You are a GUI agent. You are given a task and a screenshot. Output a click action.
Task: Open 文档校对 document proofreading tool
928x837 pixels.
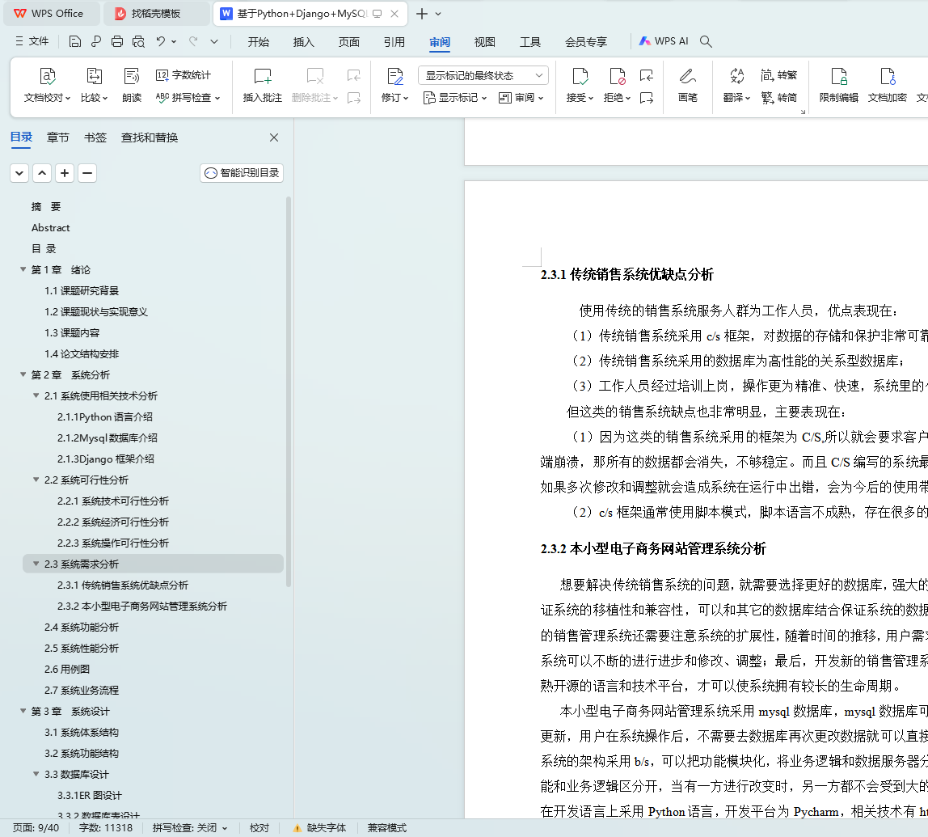(x=47, y=85)
